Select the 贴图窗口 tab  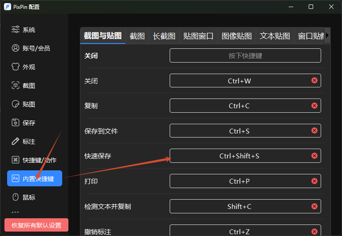(x=198, y=36)
